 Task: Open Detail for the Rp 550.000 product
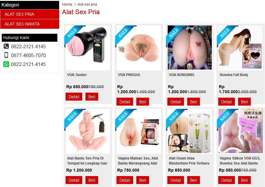[227, 180]
